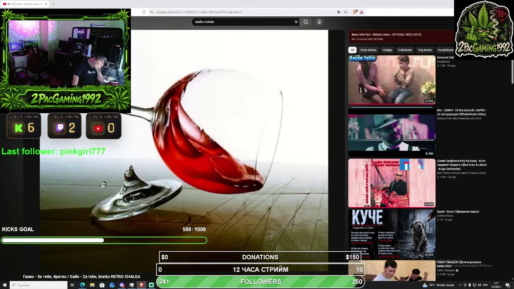Select the 'From Artiste' filter chip

368,50
